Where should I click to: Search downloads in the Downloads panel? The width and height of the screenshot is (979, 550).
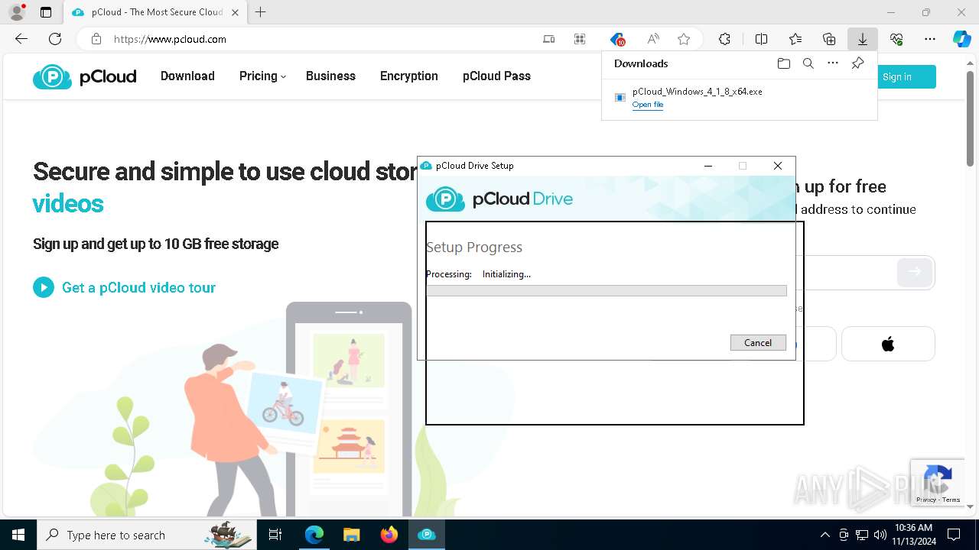(x=808, y=63)
